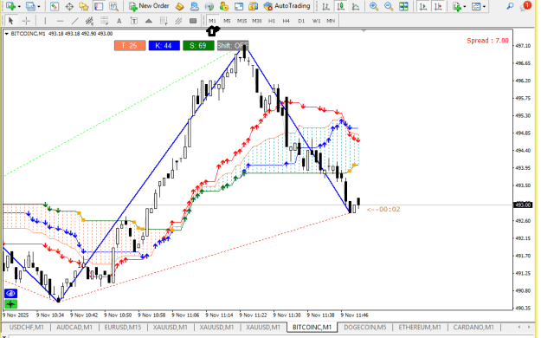Select the M5 timeframe
Viewport: 541px width, 338px height.
tap(227, 21)
